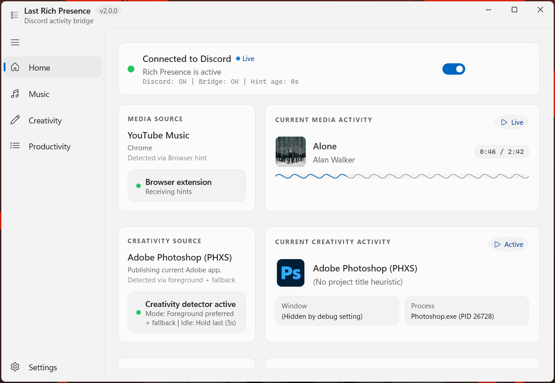Click the Settings gear icon

coord(15,367)
